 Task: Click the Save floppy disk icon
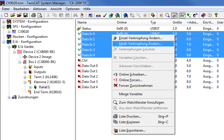(x=25, y=15)
